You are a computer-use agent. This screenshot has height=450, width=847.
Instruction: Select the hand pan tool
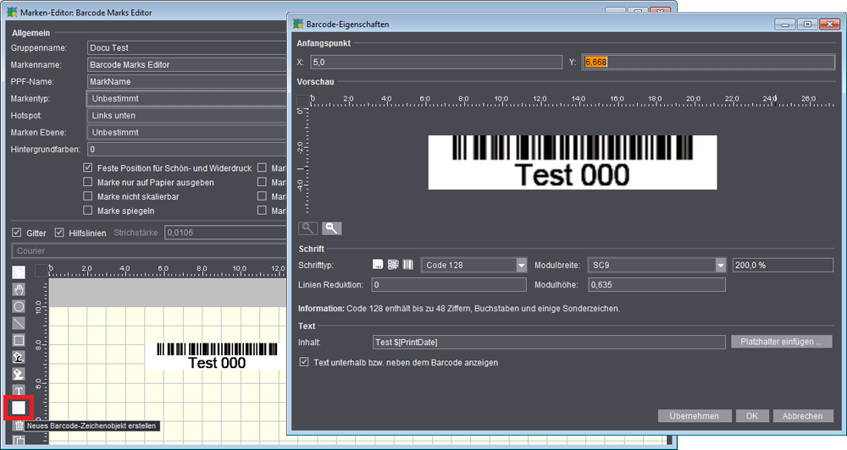click(19, 289)
